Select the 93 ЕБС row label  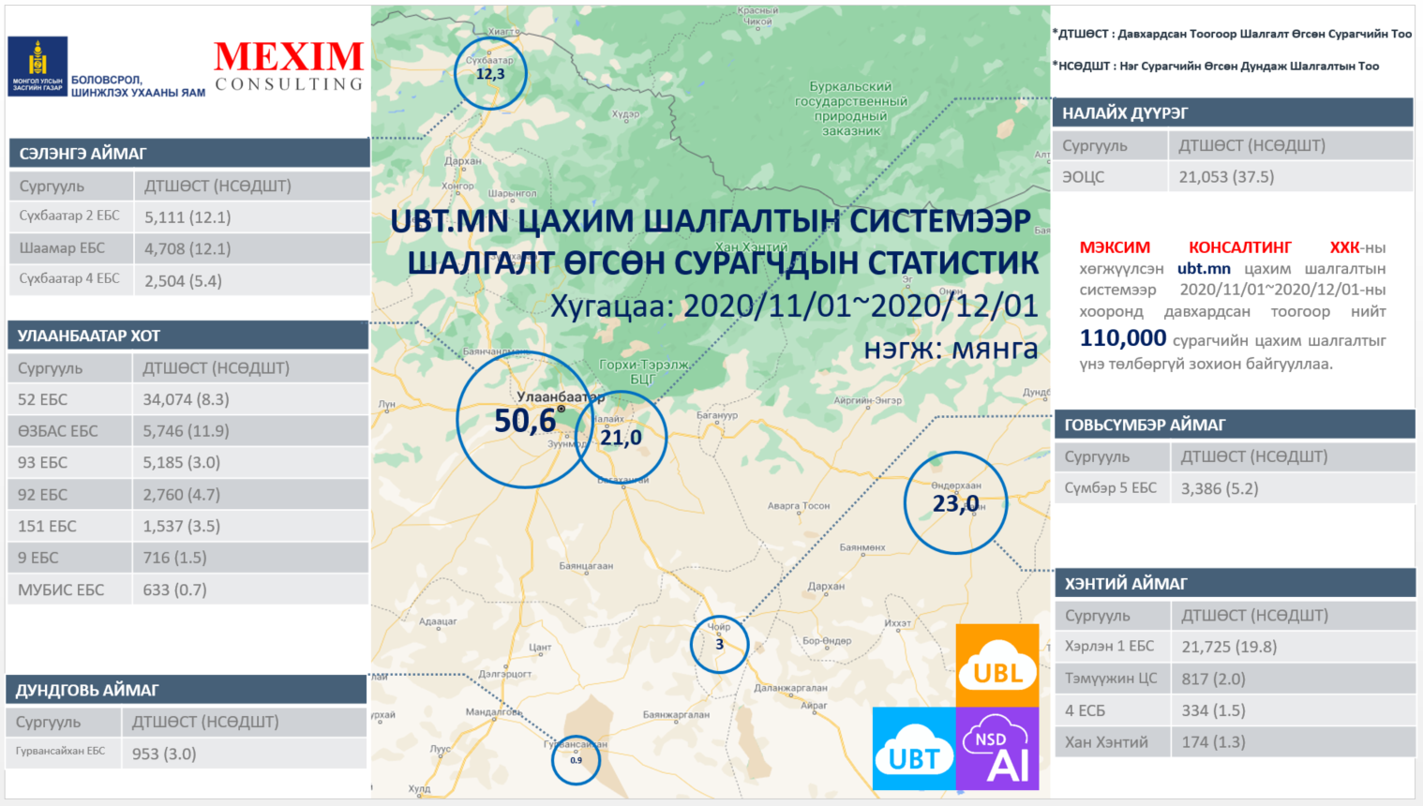click(x=42, y=463)
